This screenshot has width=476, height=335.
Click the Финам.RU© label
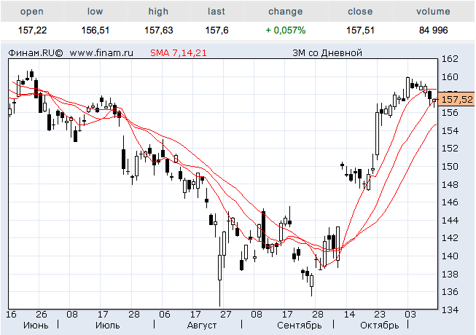point(35,53)
